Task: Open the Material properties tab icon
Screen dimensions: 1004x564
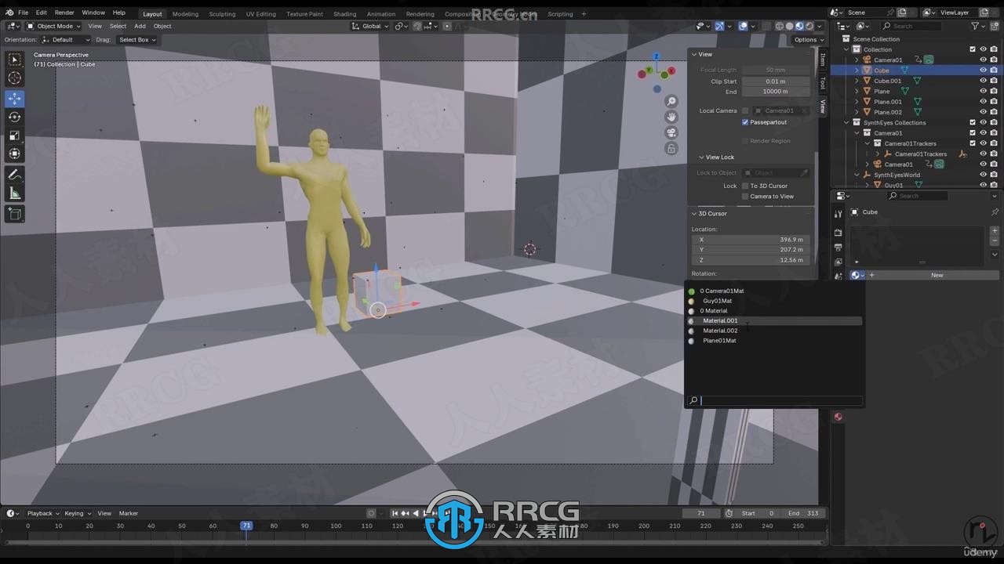Action: coord(838,417)
